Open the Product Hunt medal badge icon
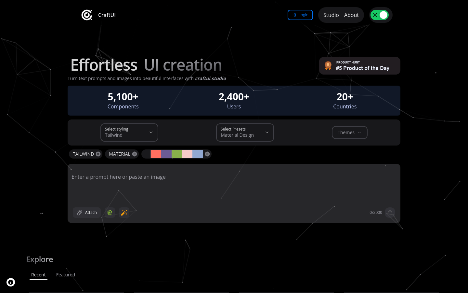 [x=328, y=66]
